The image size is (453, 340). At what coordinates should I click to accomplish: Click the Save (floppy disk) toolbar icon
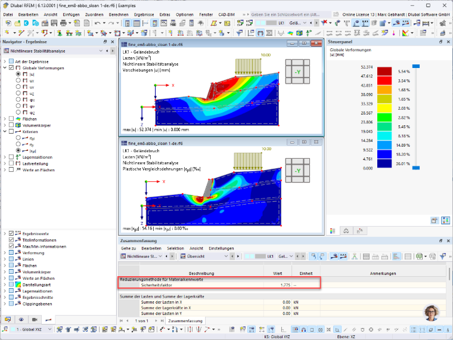point(54,23)
